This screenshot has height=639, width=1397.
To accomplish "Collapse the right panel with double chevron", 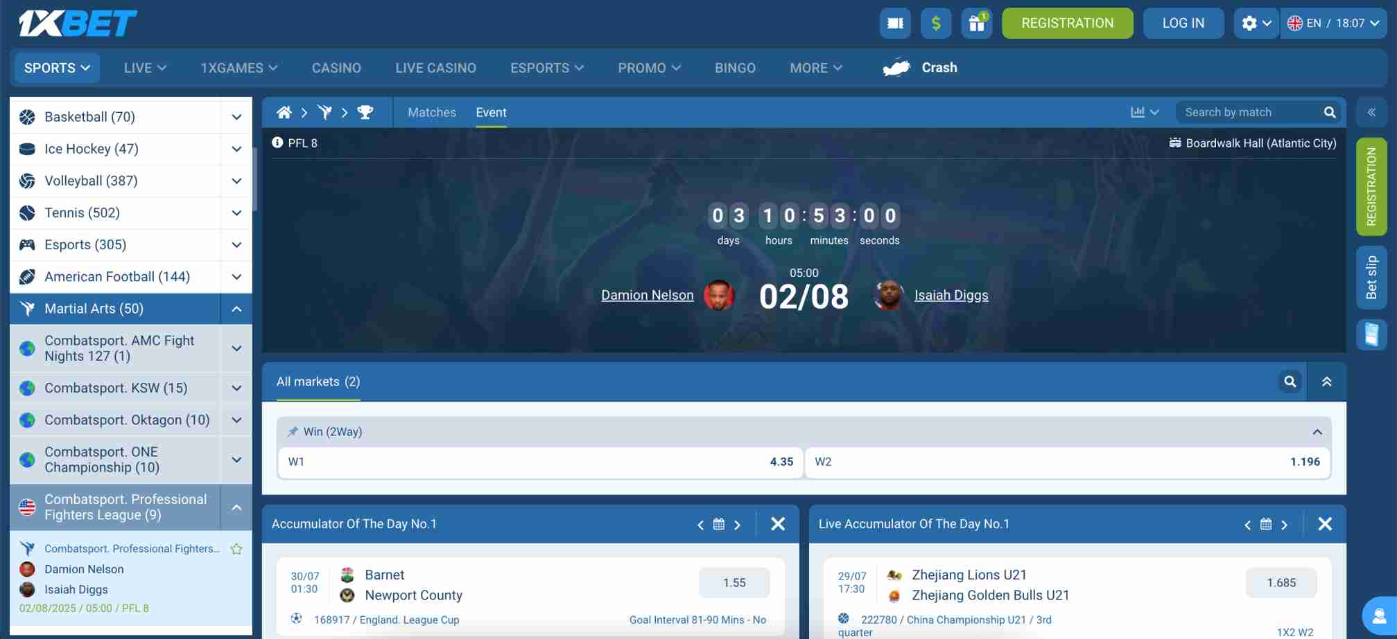I will pyautogui.click(x=1371, y=112).
